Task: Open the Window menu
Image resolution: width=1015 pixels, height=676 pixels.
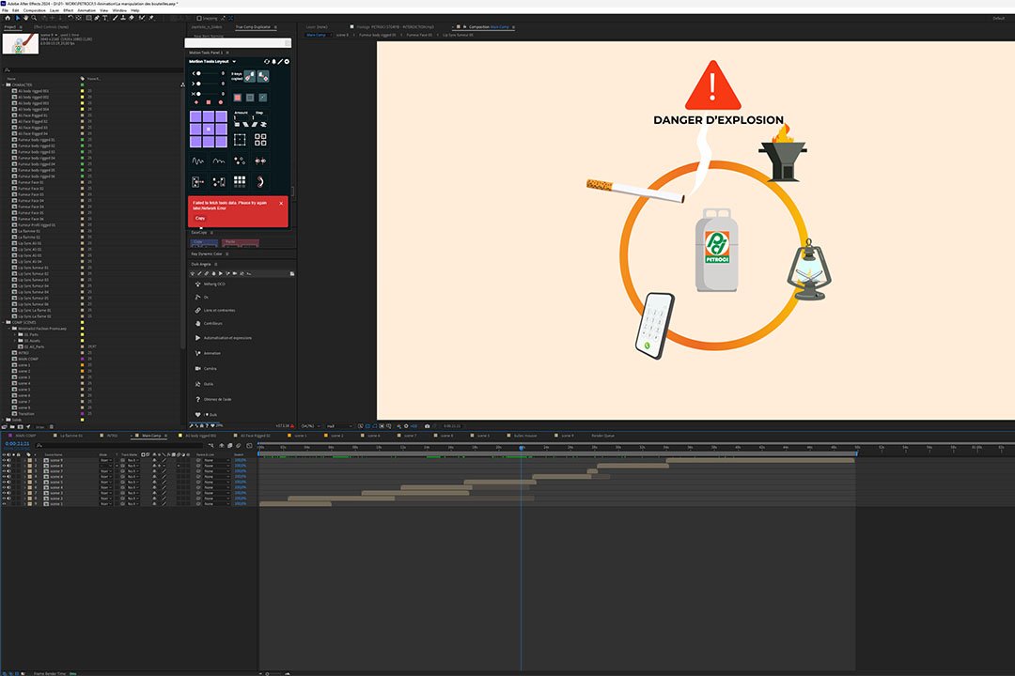Action: 119,10
